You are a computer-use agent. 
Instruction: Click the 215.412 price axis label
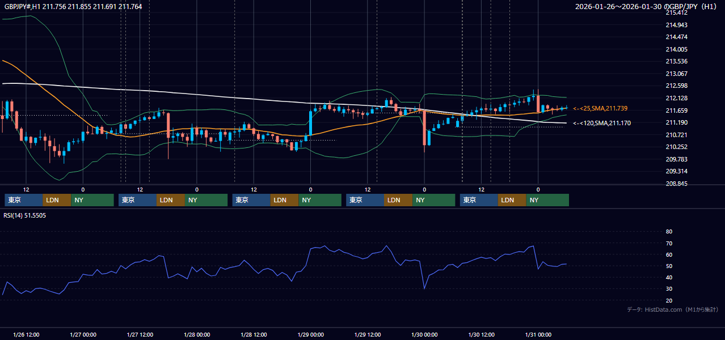click(676, 12)
